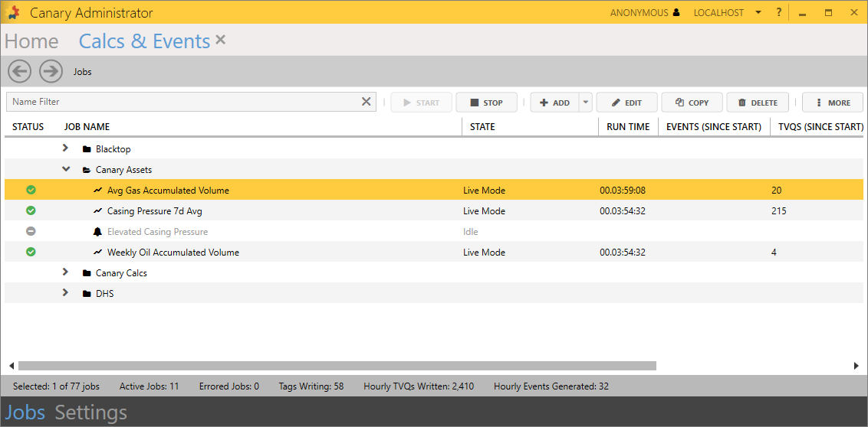This screenshot has width=868, height=427.
Task: Delete the selected job
Action: coord(758,103)
